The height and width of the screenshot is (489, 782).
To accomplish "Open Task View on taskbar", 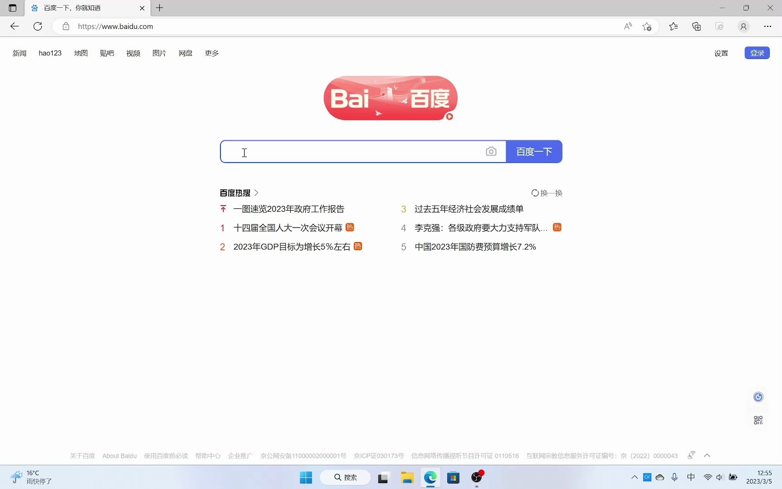I will pos(383,478).
